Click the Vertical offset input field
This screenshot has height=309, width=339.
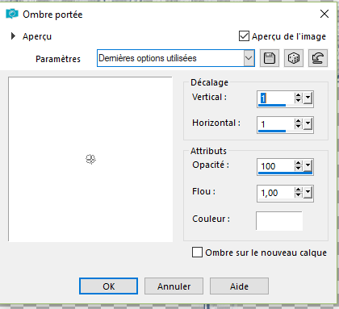[x=276, y=98]
